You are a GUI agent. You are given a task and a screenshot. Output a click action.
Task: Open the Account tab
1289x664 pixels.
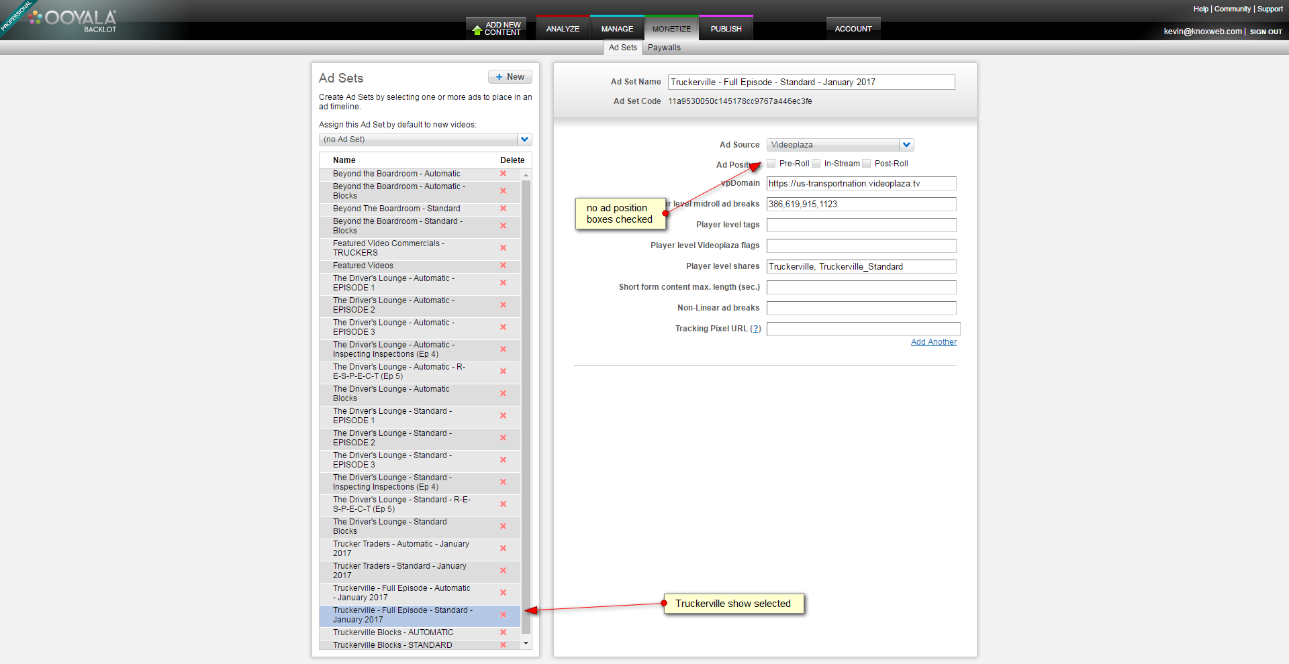[853, 29]
